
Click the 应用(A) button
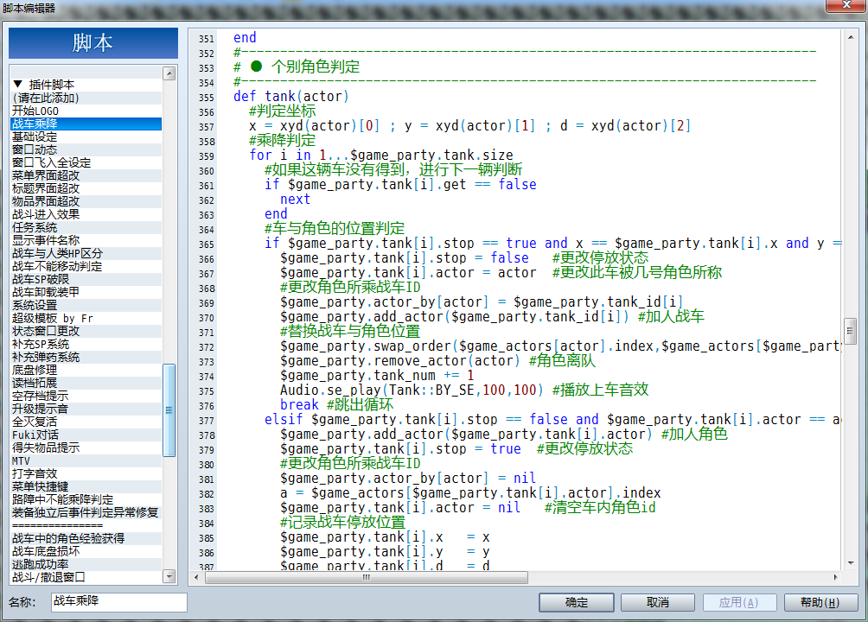pos(739,602)
